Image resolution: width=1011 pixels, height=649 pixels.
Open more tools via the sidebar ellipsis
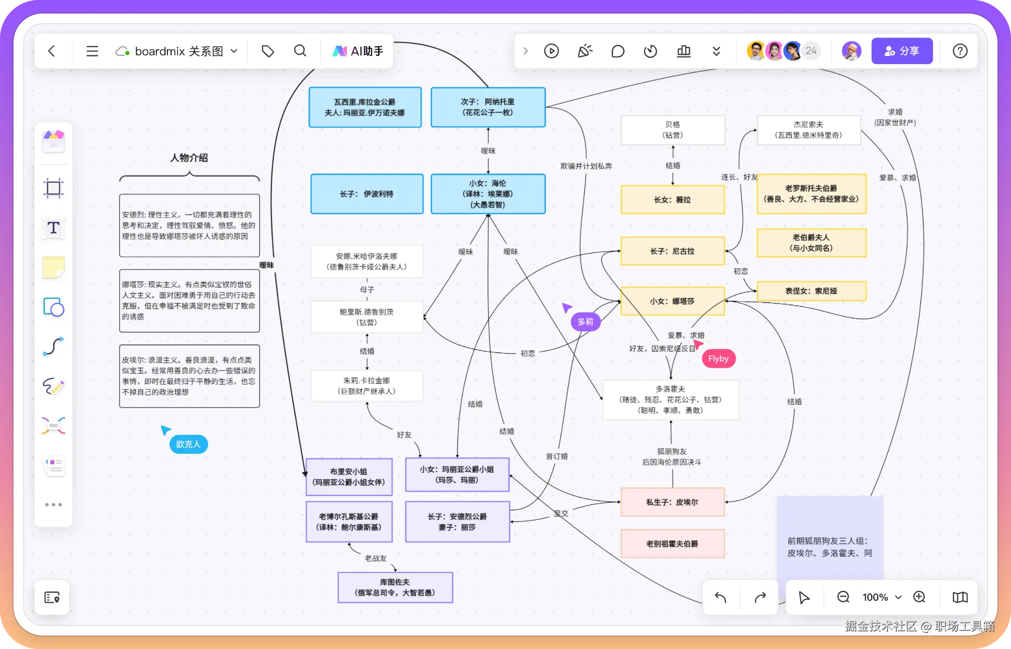[x=54, y=504]
